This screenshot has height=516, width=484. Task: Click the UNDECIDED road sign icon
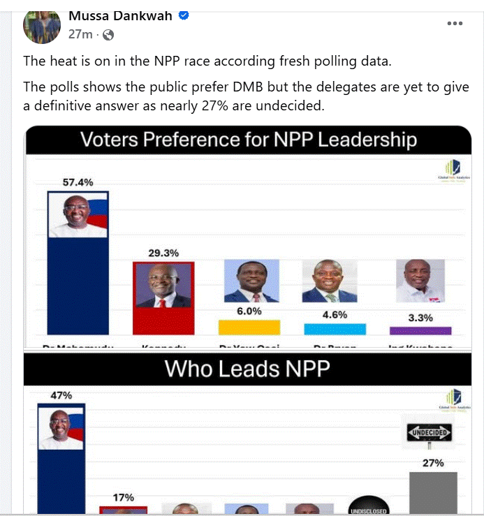[x=430, y=434]
